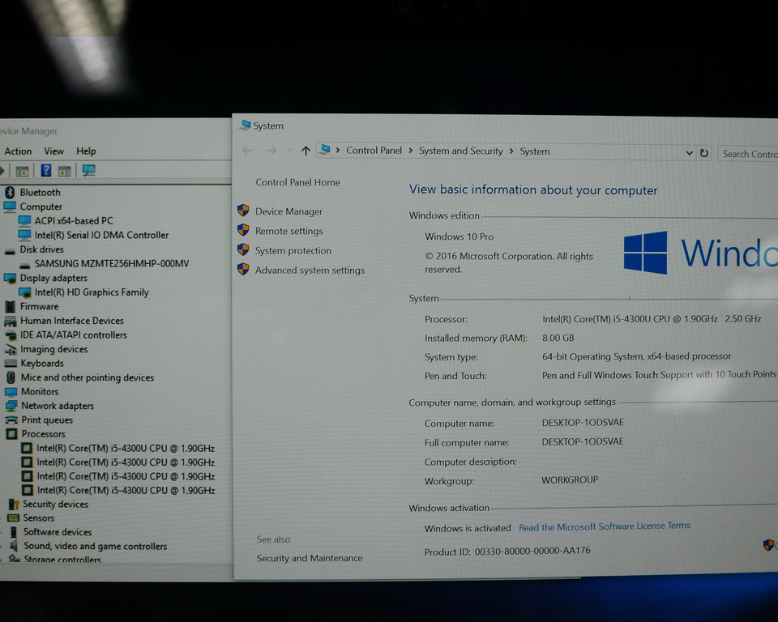Screen dimensions: 778x622
Task: Open the View menu in Device Manager
Action: click(x=53, y=151)
